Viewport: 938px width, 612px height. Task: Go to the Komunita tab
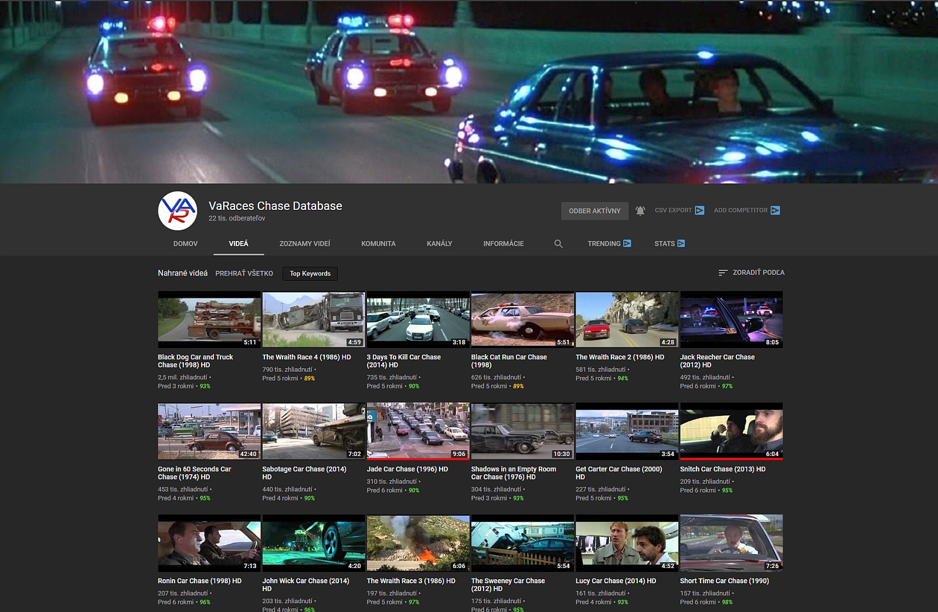click(378, 244)
